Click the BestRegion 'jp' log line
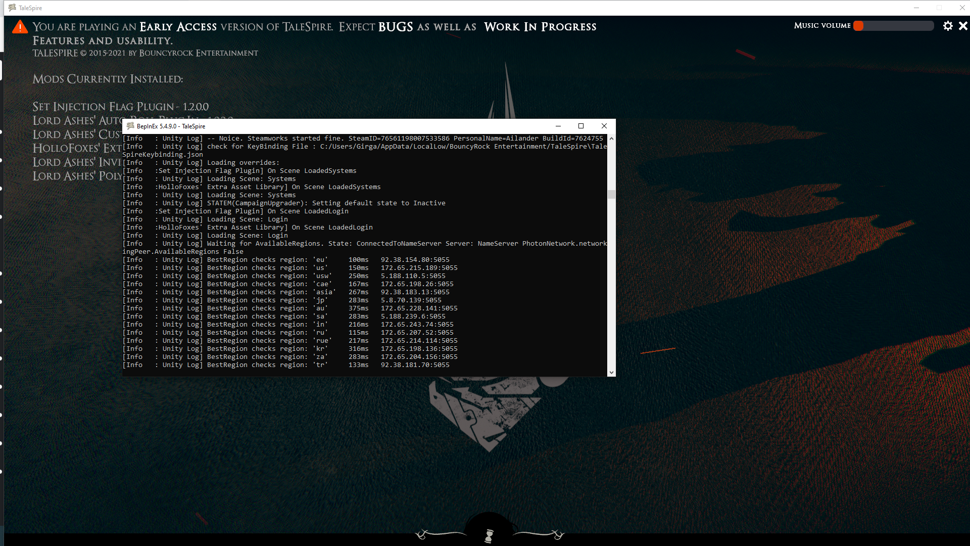The width and height of the screenshot is (970, 546). click(x=282, y=300)
